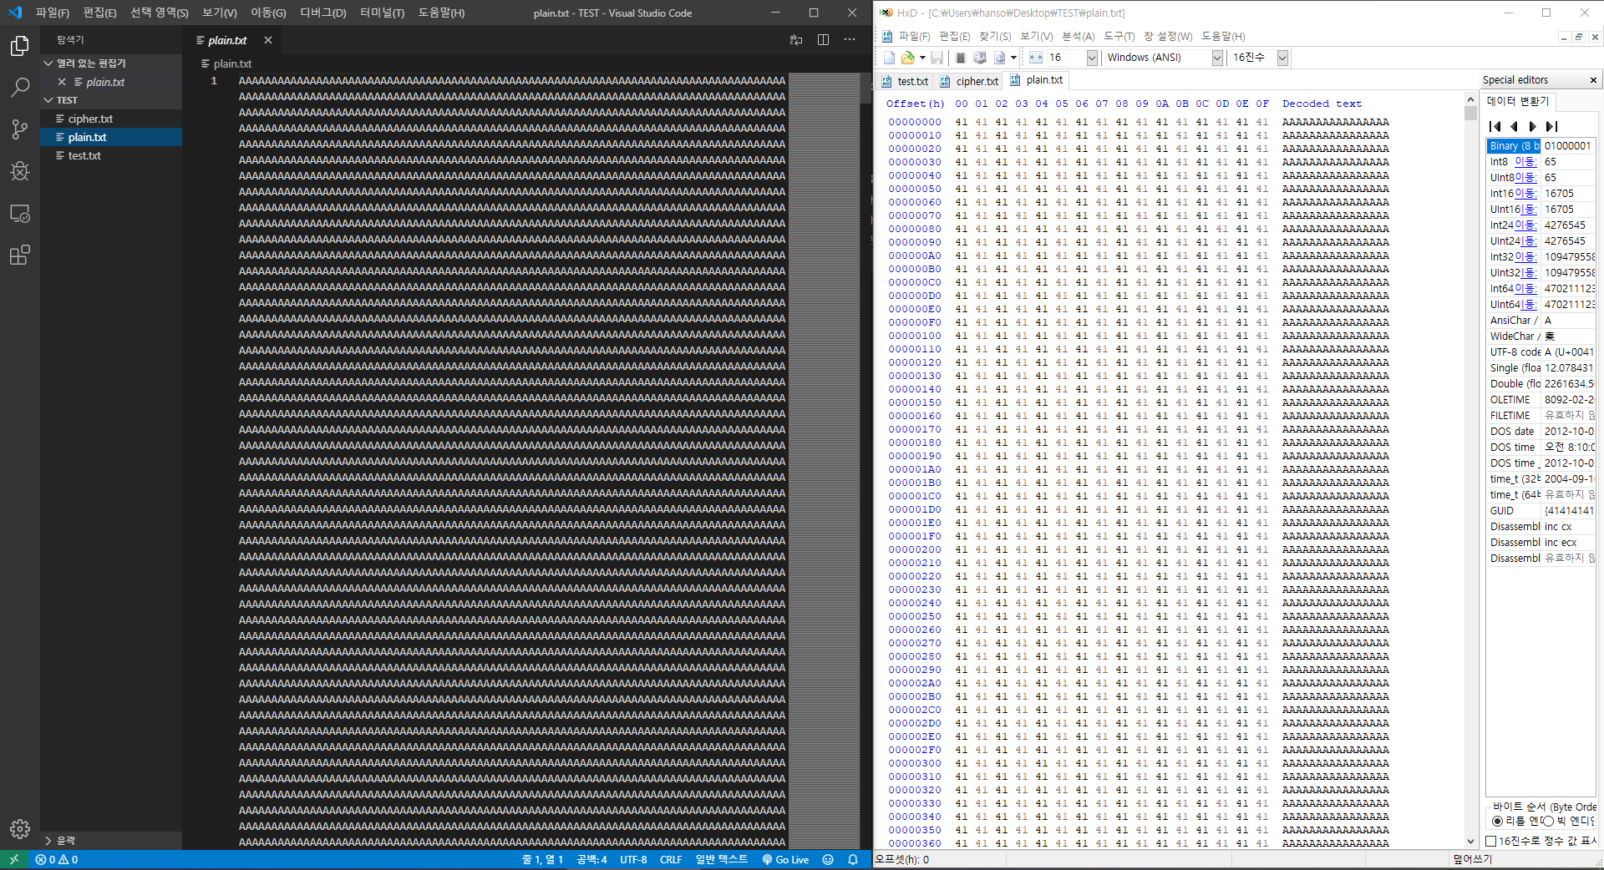Open VS Code Explorer view icon
This screenshot has height=870, width=1604.
[19, 46]
